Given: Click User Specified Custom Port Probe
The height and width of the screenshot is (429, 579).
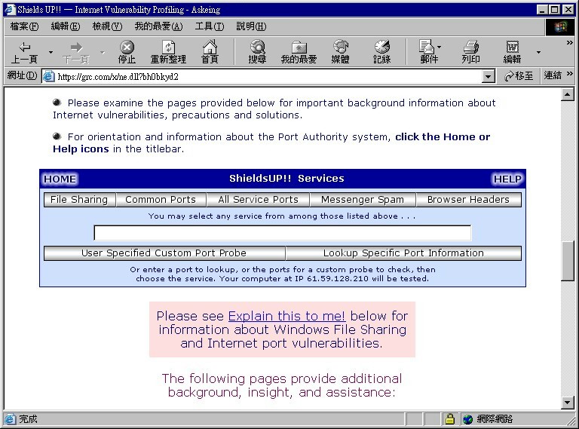Looking at the screenshot, I should pos(164,253).
